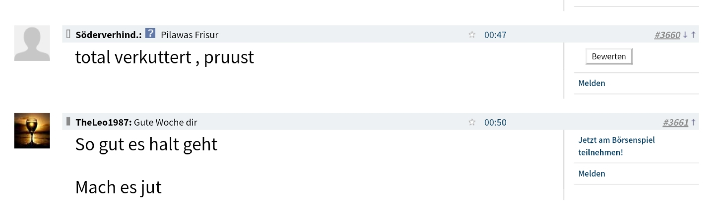Click the 00:47 timestamp

495,35
